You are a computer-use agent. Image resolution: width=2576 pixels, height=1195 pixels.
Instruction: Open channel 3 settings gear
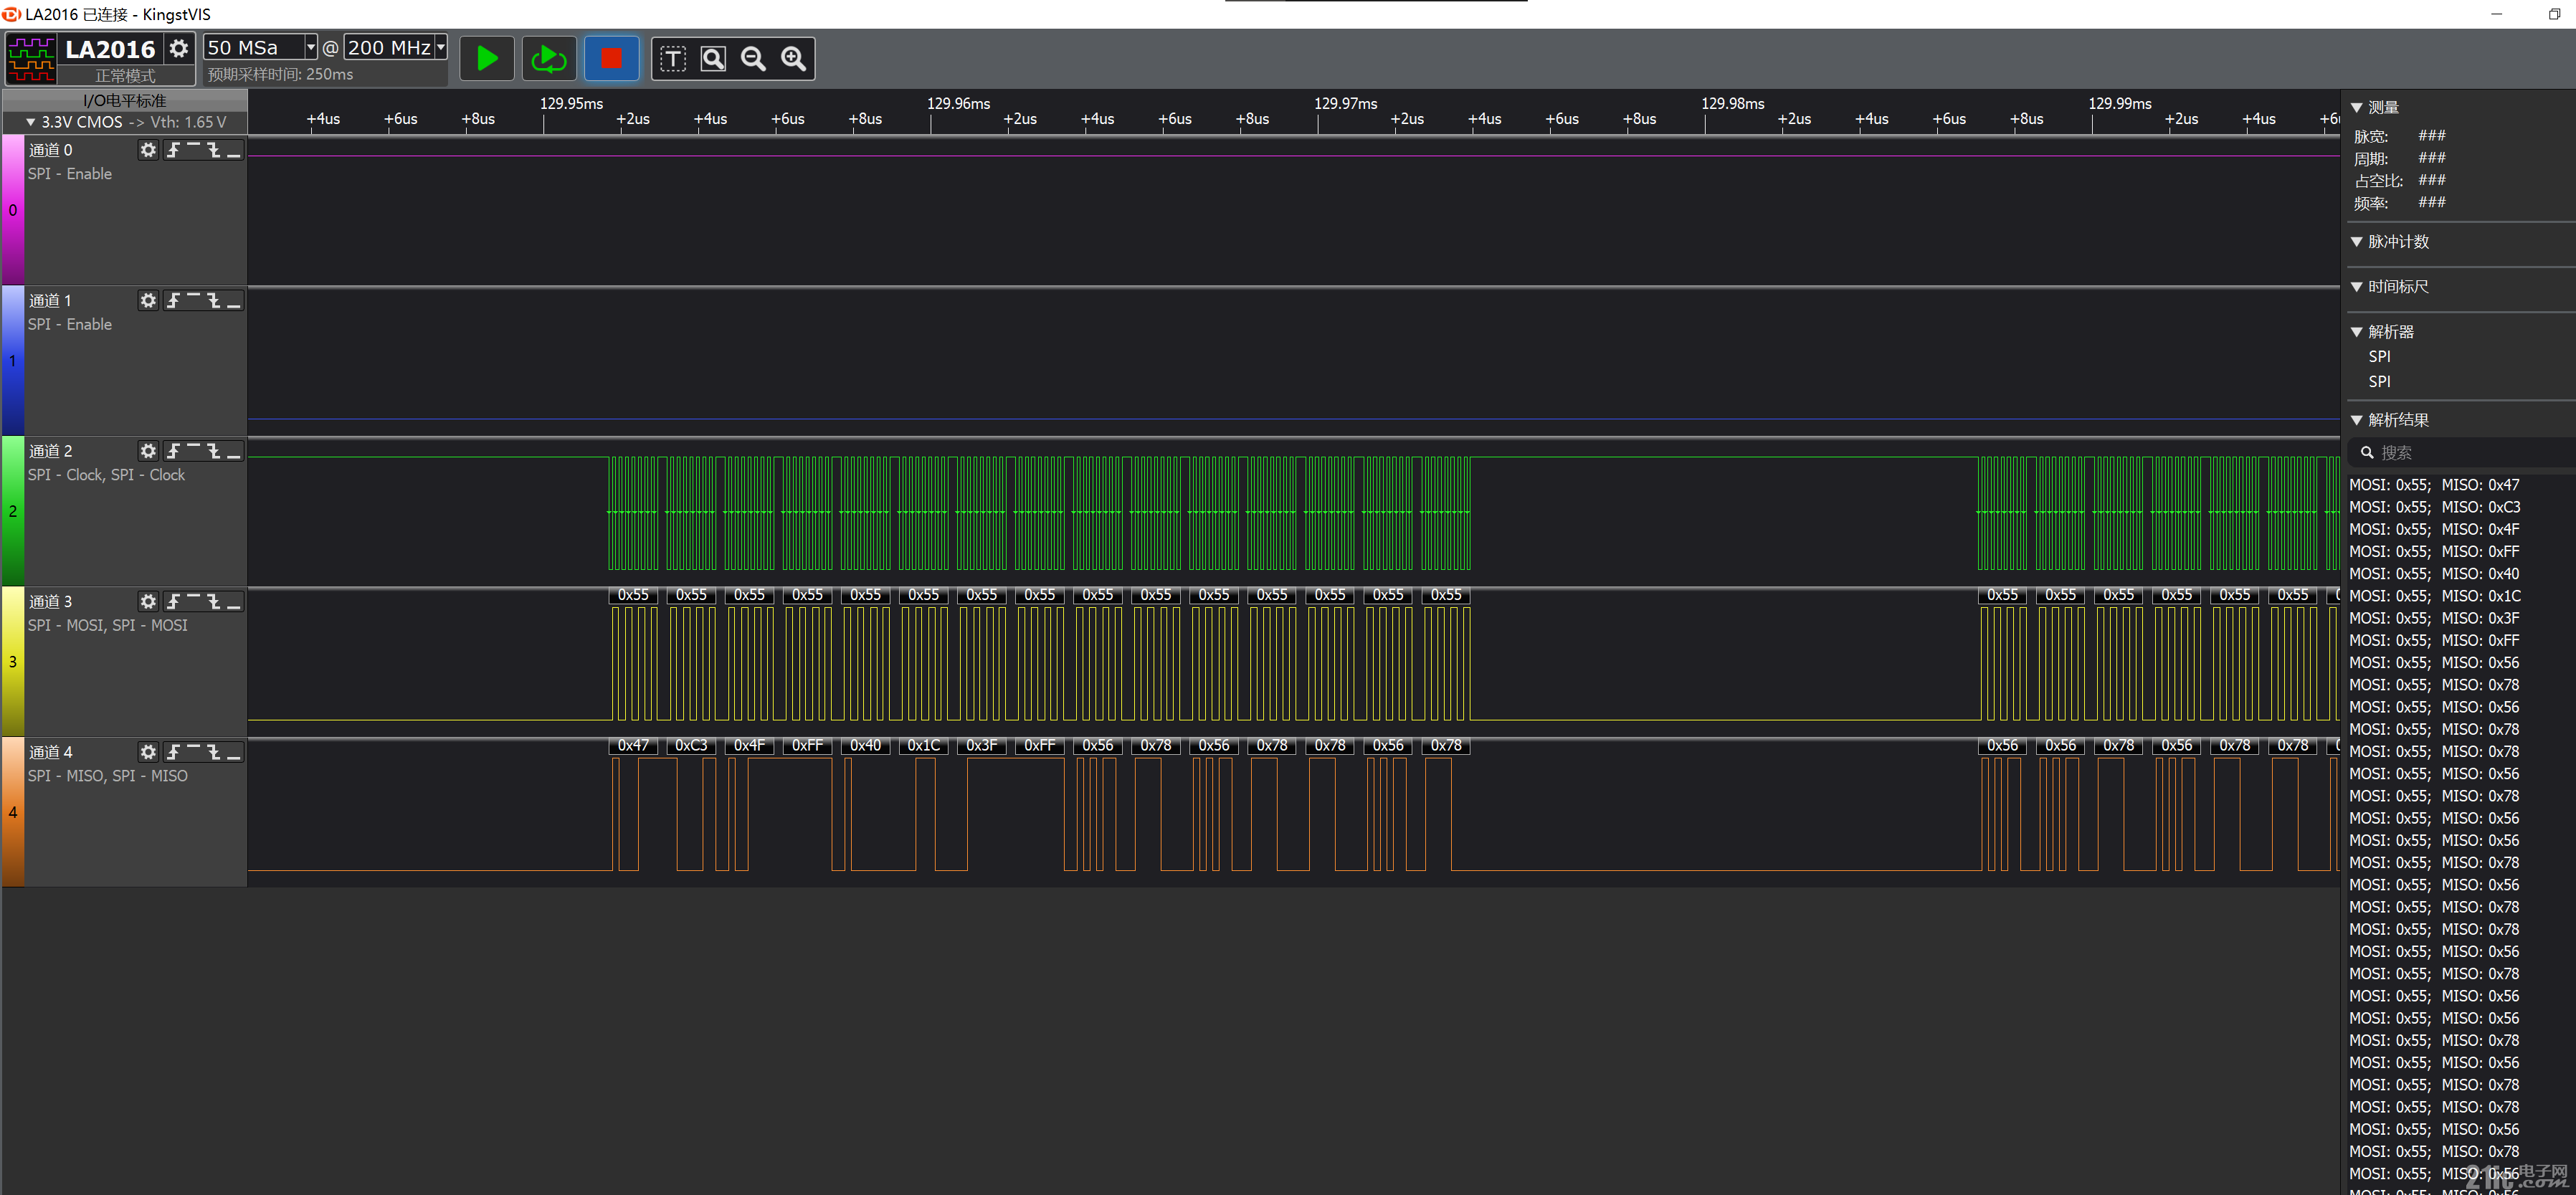(x=148, y=602)
